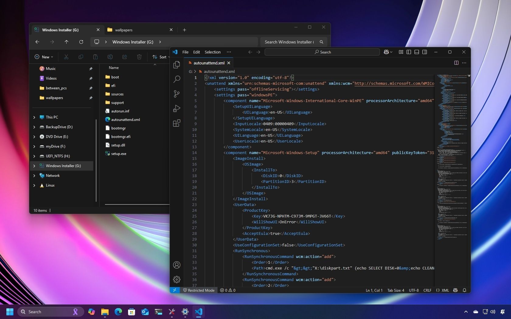511x319 pixels.
Task: Expand the This PC tree item
Action: [34, 117]
